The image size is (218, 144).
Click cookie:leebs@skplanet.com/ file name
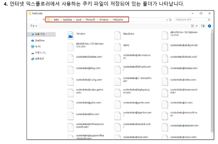point(185,126)
